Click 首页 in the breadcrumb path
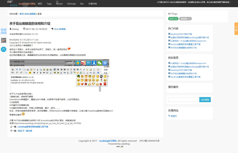The width and height of the screenshot is (238, 153). point(21,14)
